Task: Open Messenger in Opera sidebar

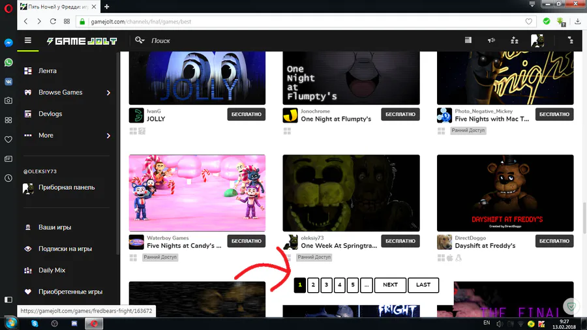Action: click(x=8, y=42)
